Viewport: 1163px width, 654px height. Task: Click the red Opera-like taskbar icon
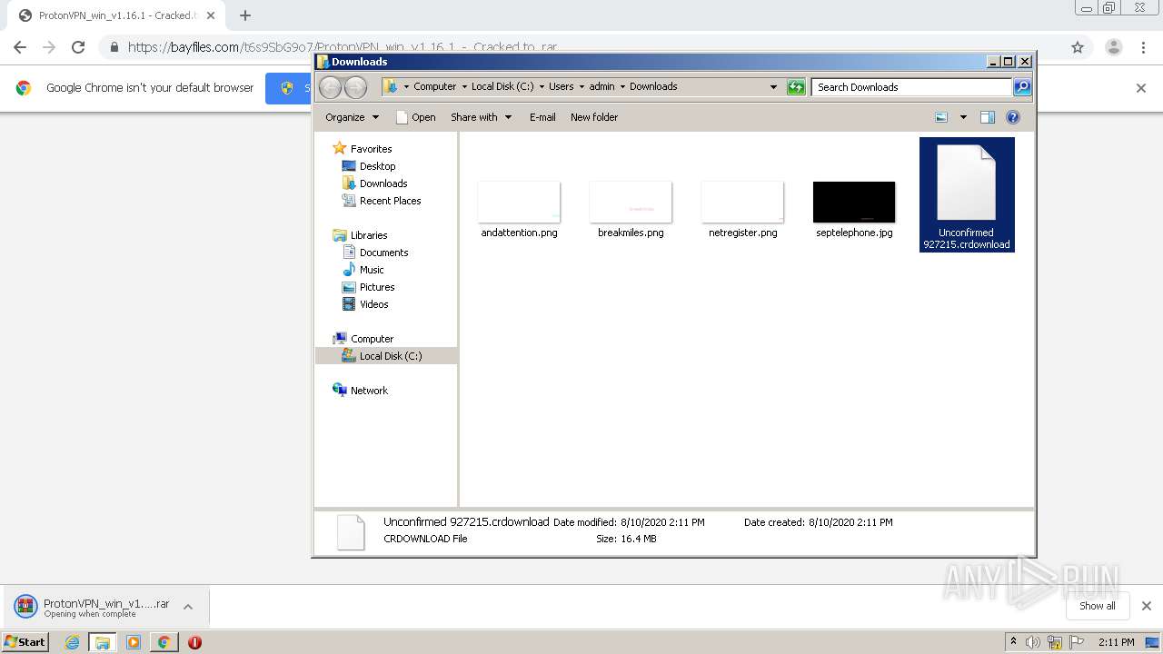coord(194,642)
